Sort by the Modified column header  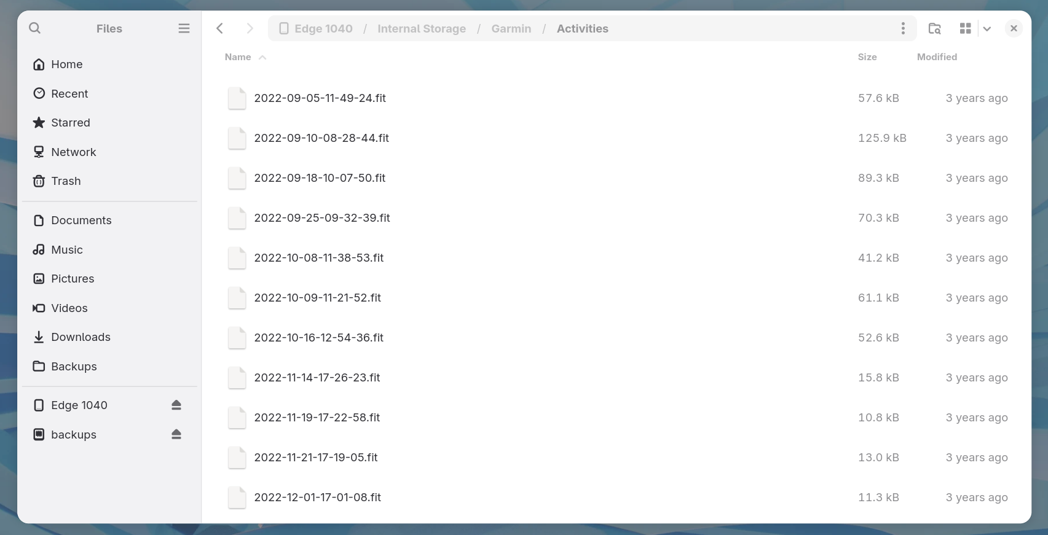point(937,57)
